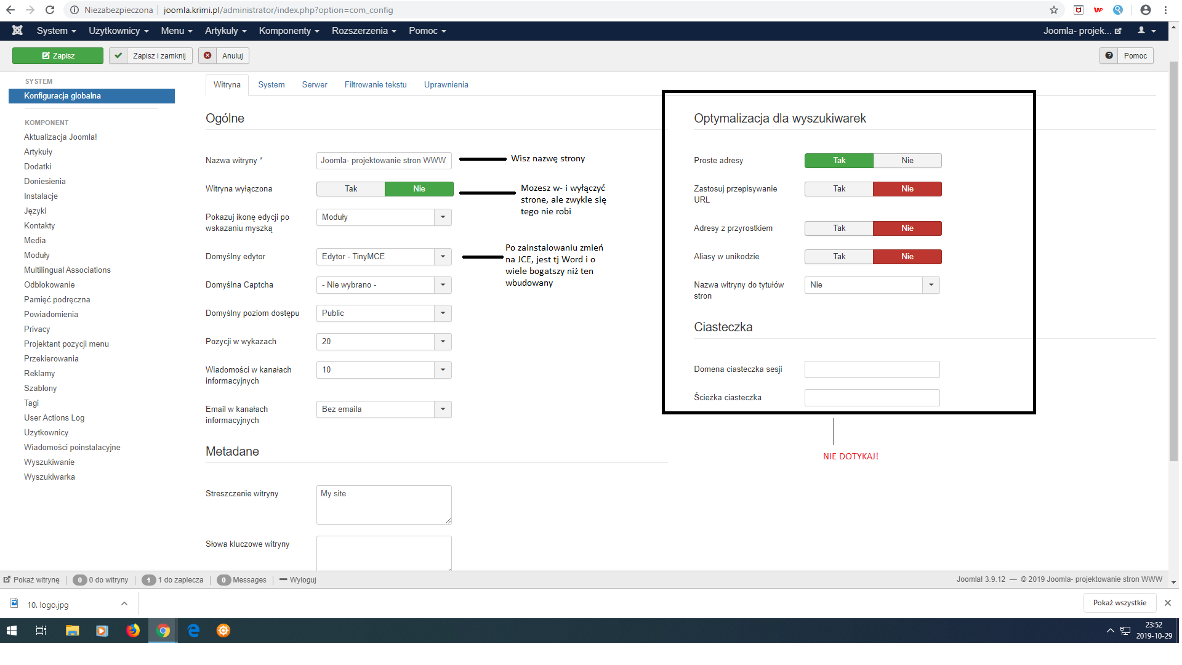Reload the page in browser
1182x665 pixels.
[x=50, y=10]
